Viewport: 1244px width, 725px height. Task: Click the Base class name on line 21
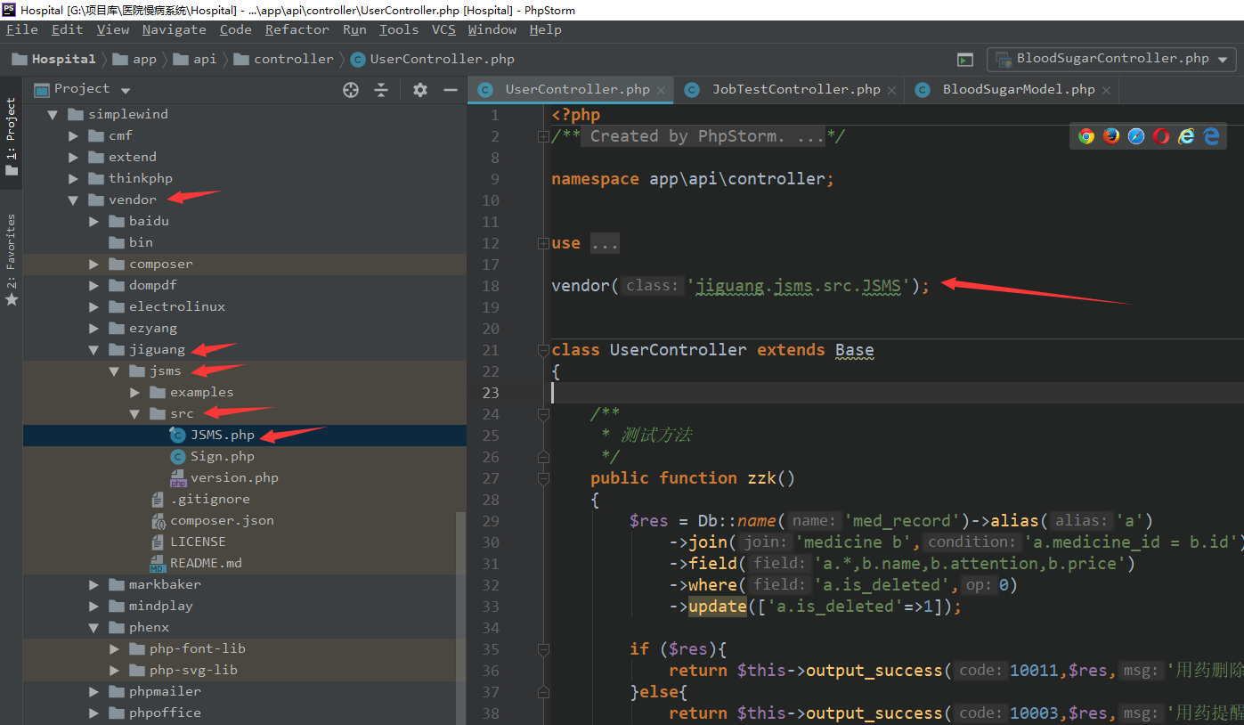point(854,350)
